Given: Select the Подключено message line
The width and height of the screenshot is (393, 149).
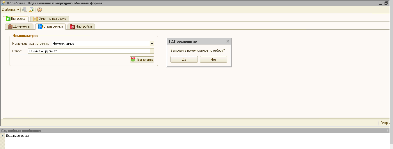Looking at the screenshot, I should pos(17,136).
